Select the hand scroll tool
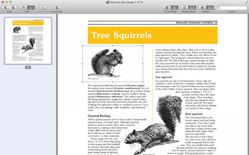This screenshot has height=155, width=249. point(23,7)
